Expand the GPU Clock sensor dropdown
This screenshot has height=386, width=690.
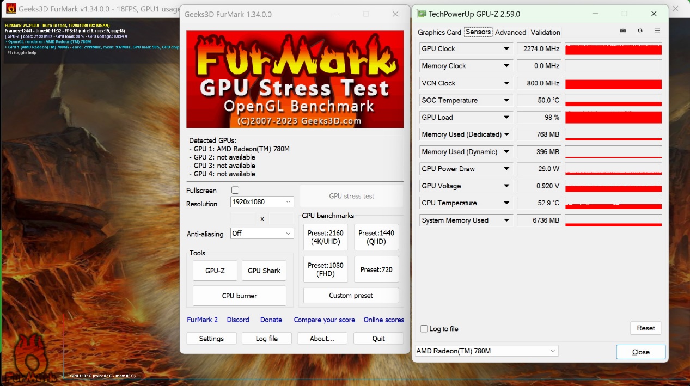point(506,49)
